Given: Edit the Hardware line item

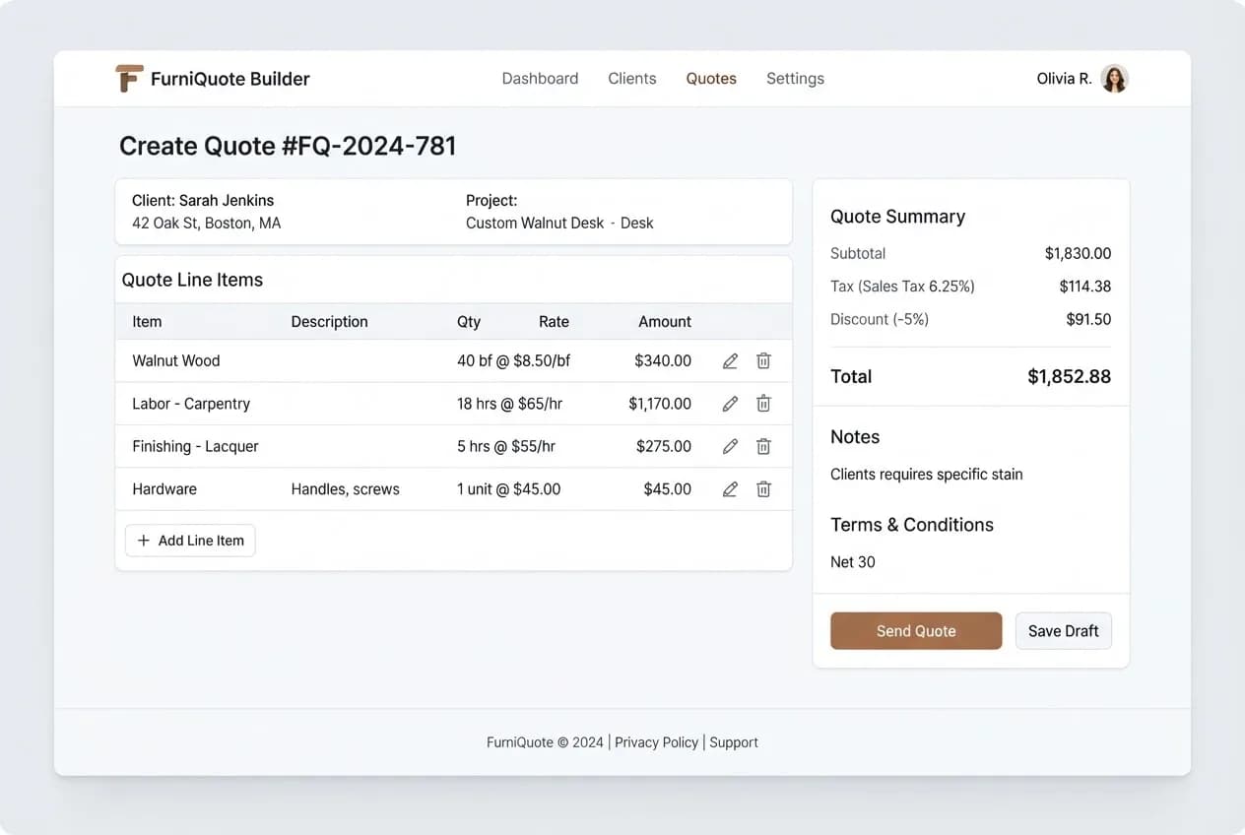Looking at the screenshot, I should tap(730, 489).
